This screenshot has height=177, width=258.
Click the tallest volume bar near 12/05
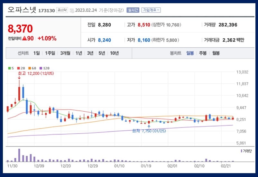19,155
